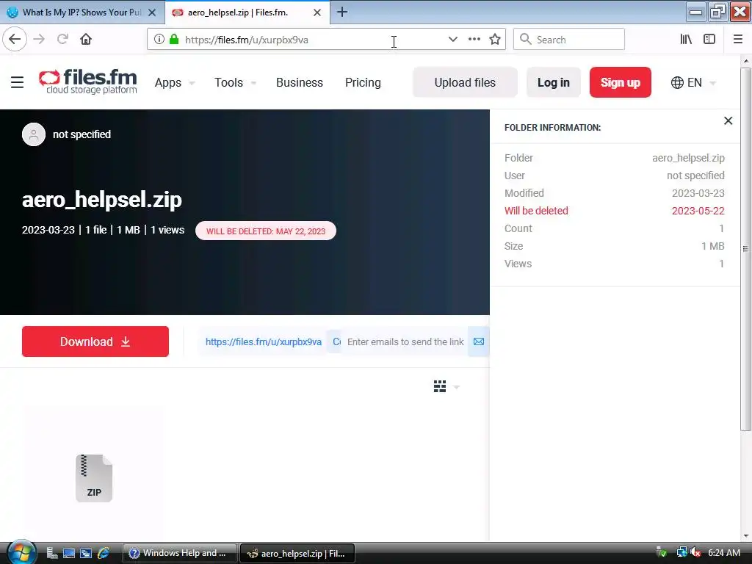Image resolution: width=752 pixels, height=564 pixels.
Task: Click the files.fm logo
Action: [x=88, y=82]
